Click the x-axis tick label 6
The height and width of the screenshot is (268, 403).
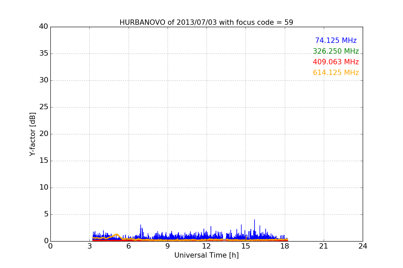tap(129, 246)
